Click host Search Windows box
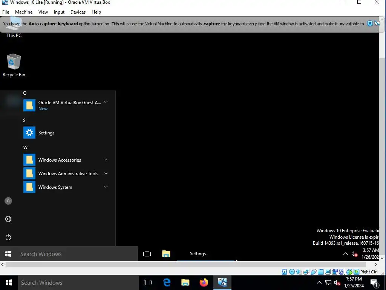 click(x=78, y=282)
